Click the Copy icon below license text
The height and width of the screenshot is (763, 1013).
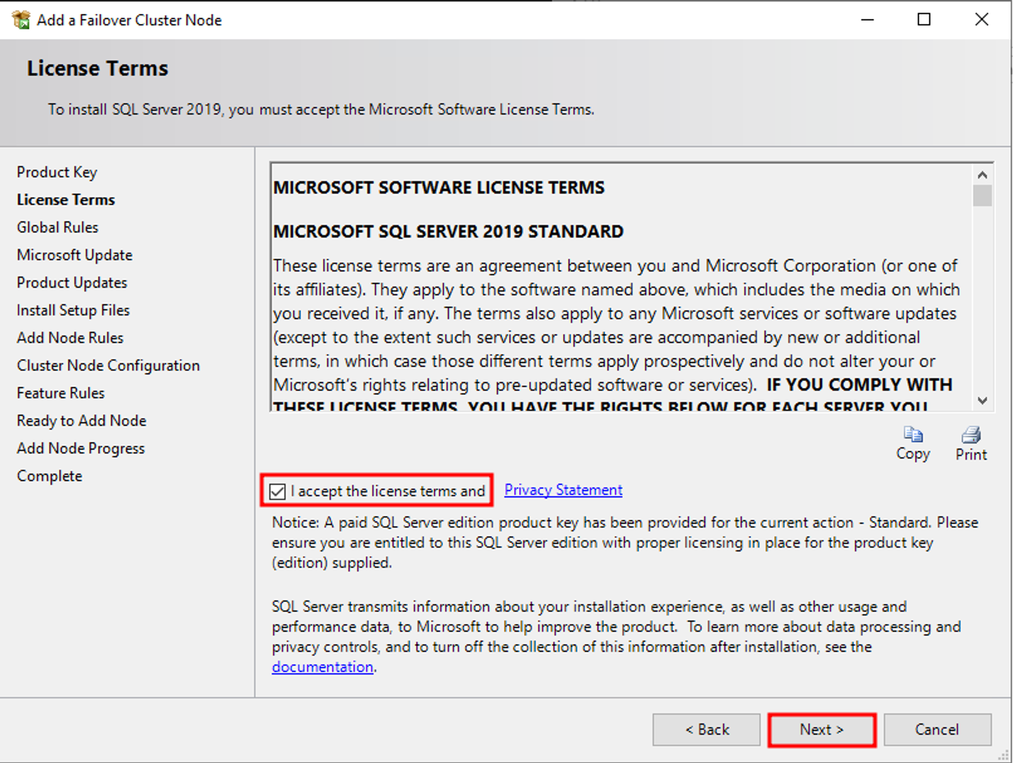913,435
